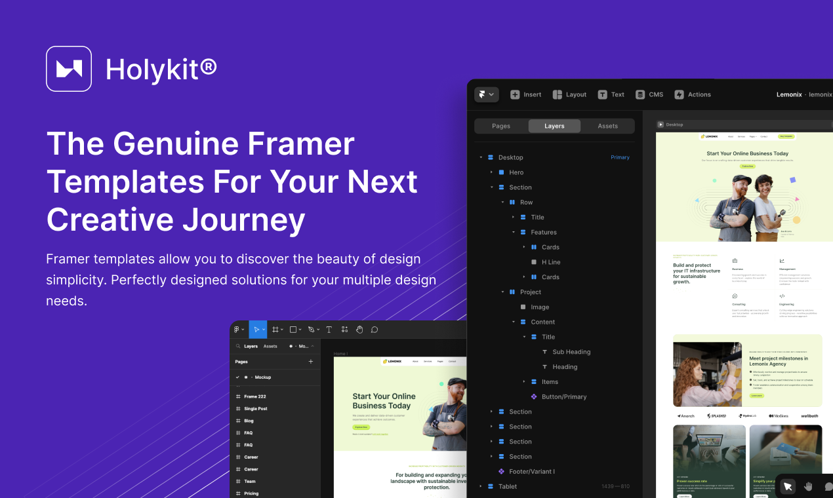Viewport: 833px width, 498px height.
Task: Collapse the Figma page list dropdown
Action: tap(313, 346)
